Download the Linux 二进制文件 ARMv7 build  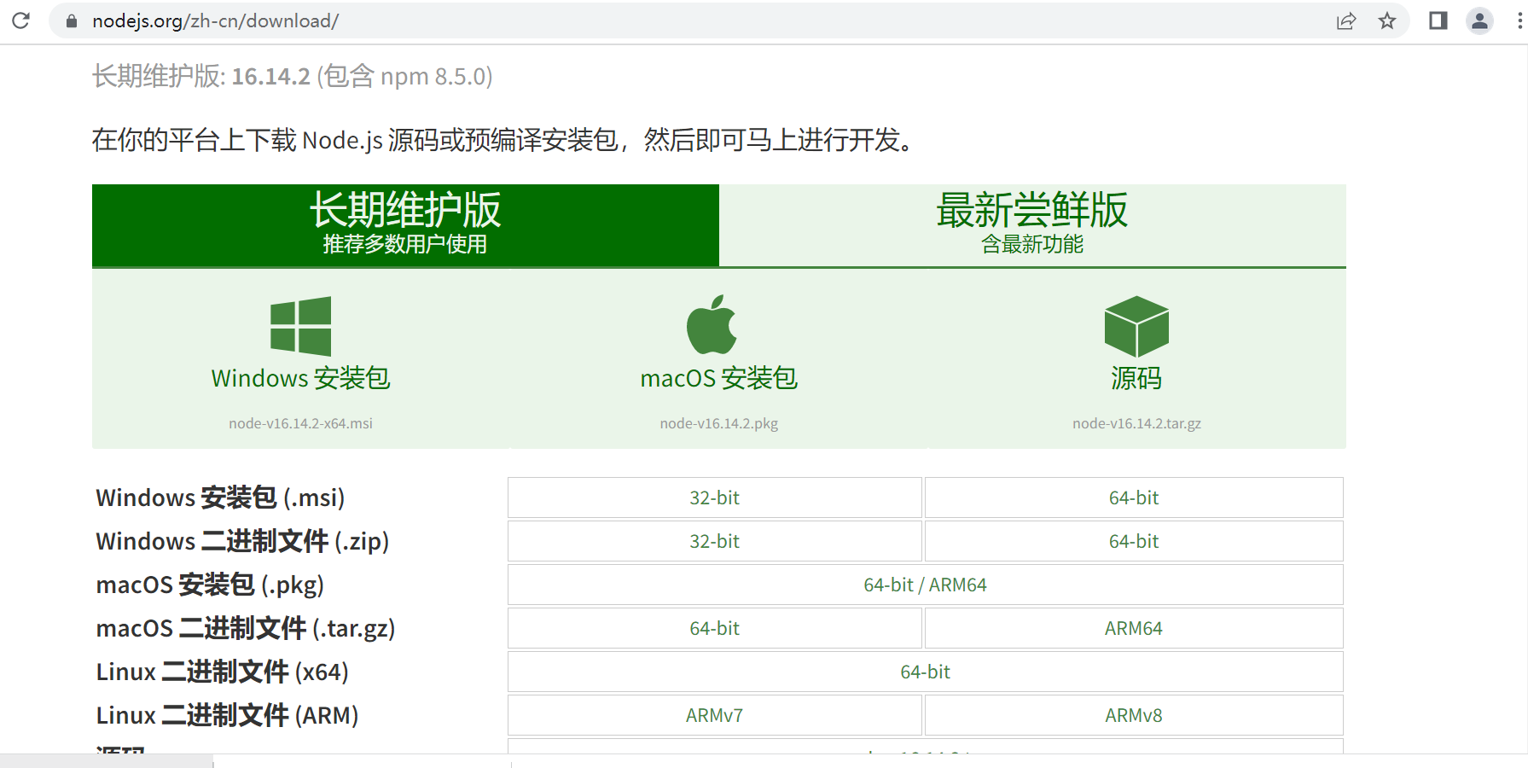(x=714, y=715)
